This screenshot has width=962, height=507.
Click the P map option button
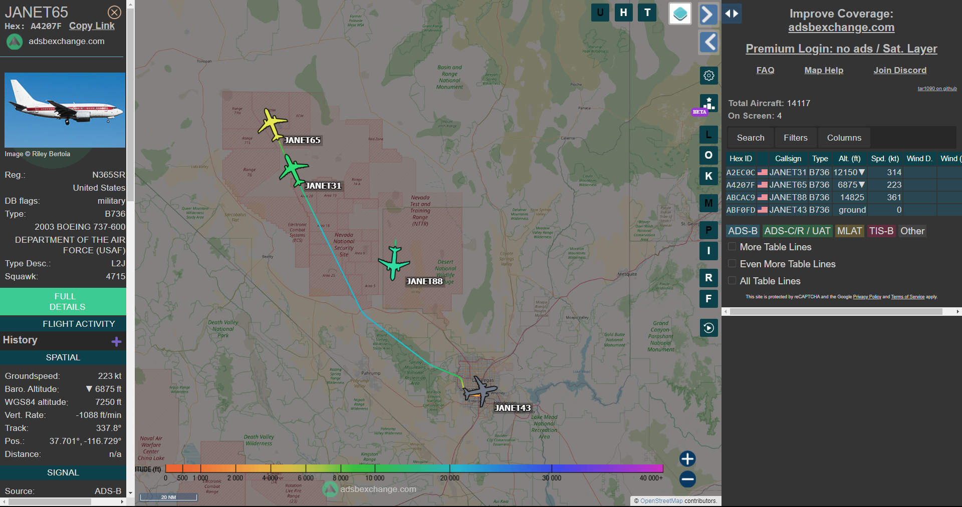click(x=708, y=230)
